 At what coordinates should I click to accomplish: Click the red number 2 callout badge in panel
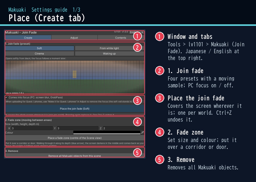[137, 47]
